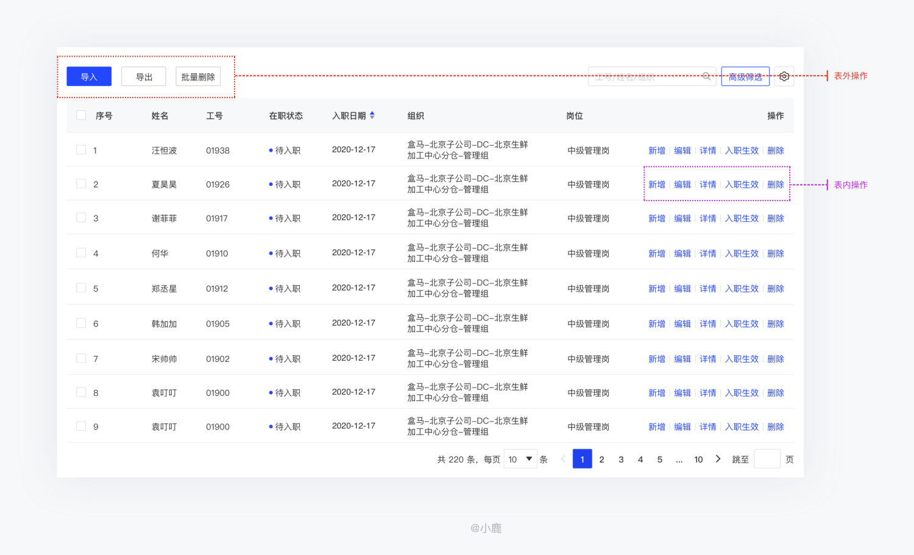Tick the header select-all checkbox
The width and height of the screenshot is (914, 555).
click(81, 115)
